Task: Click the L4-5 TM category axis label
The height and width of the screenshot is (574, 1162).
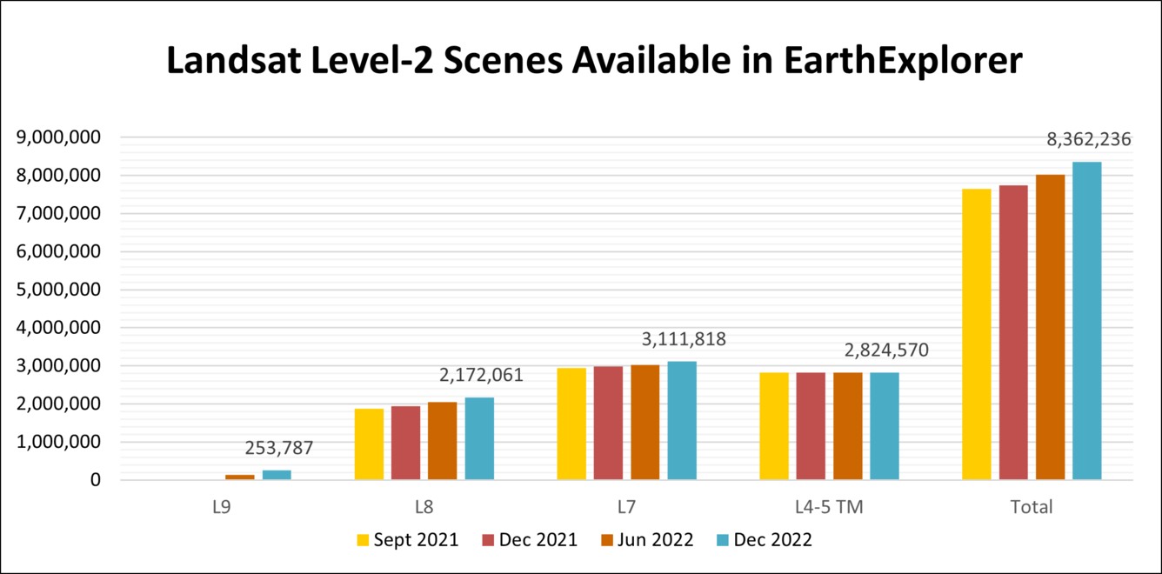Action: coord(829,507)
